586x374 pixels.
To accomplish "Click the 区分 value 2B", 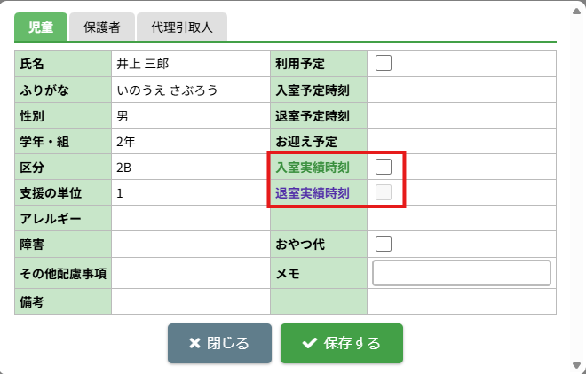I will click(x=124, y=168).
